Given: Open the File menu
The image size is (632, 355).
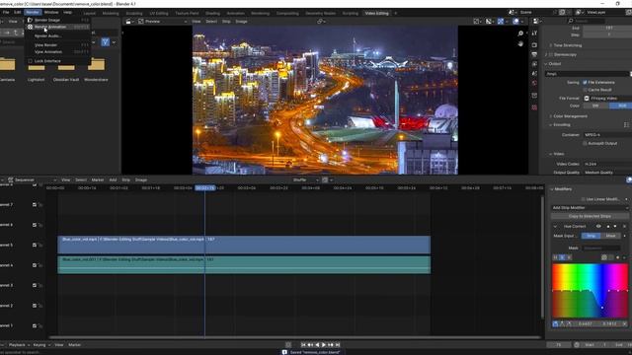Looking at the screenshot, I should click(6, 13).
